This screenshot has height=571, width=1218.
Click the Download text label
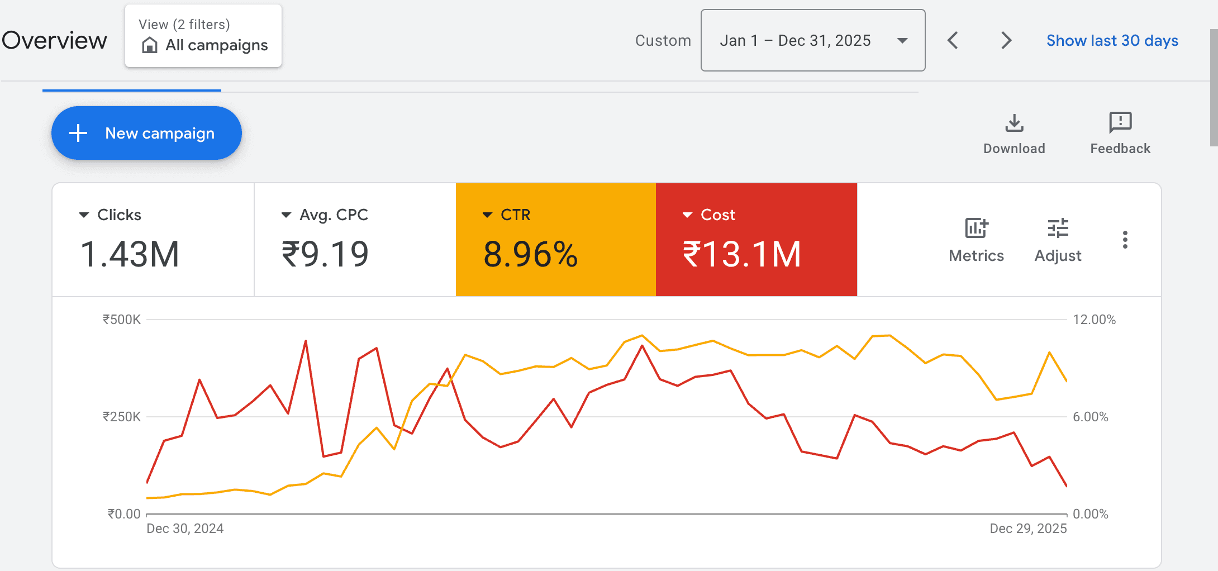(x=1014, y=149)
